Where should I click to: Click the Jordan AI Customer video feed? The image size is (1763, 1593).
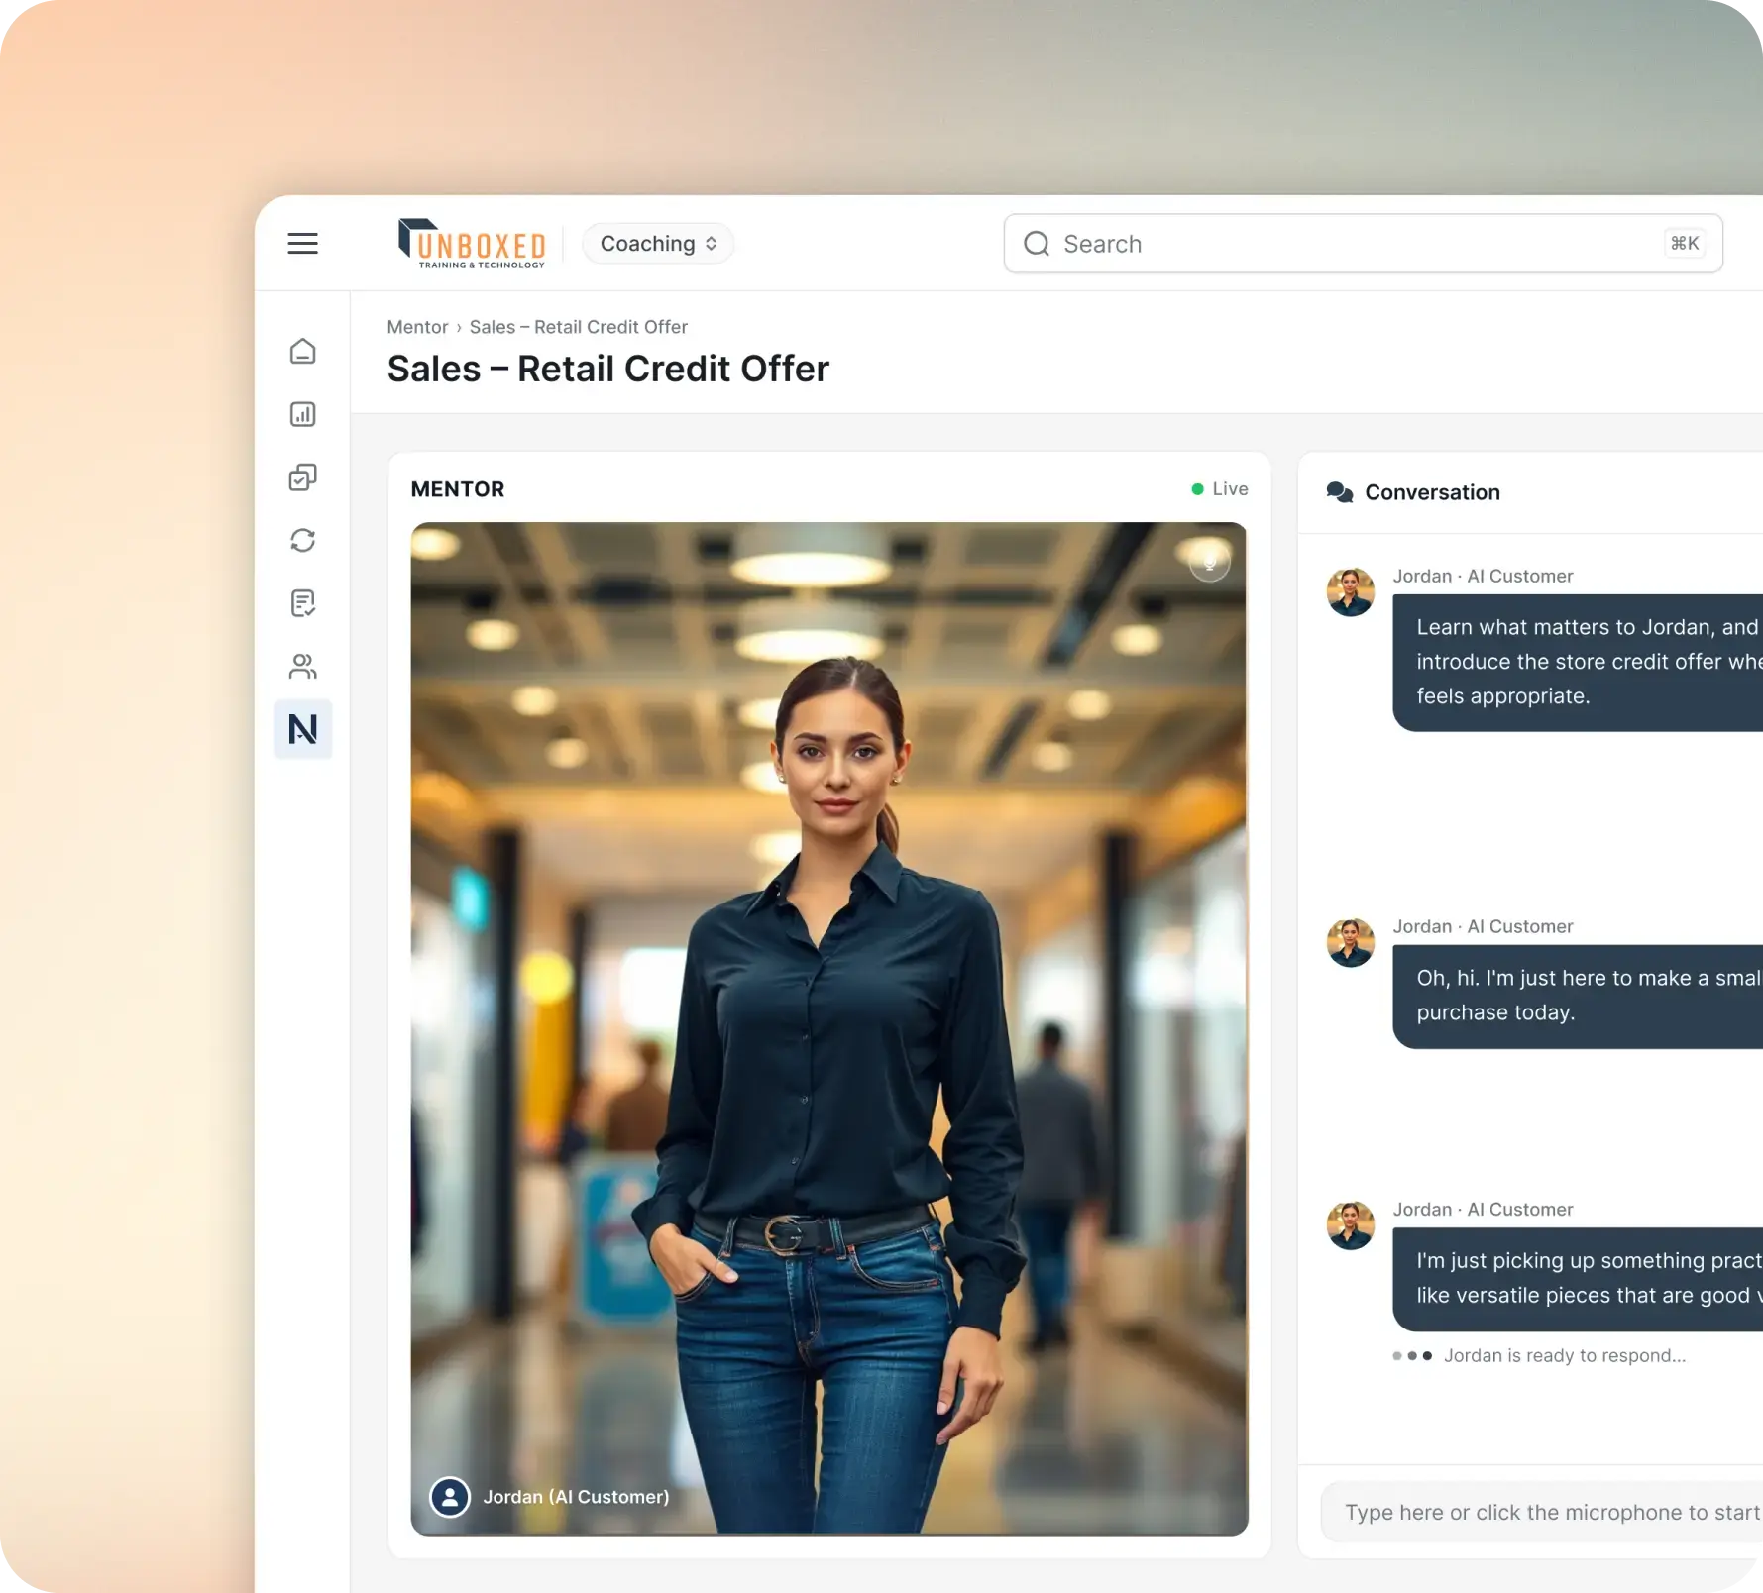click(x=829, y=1028)
